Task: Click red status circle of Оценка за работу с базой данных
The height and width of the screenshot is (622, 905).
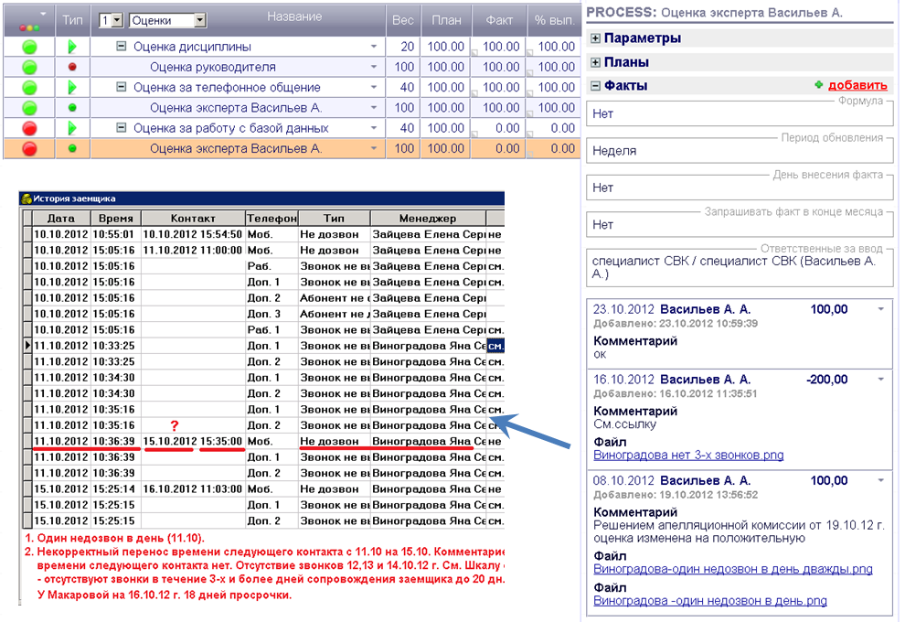Action: (29, 128)
